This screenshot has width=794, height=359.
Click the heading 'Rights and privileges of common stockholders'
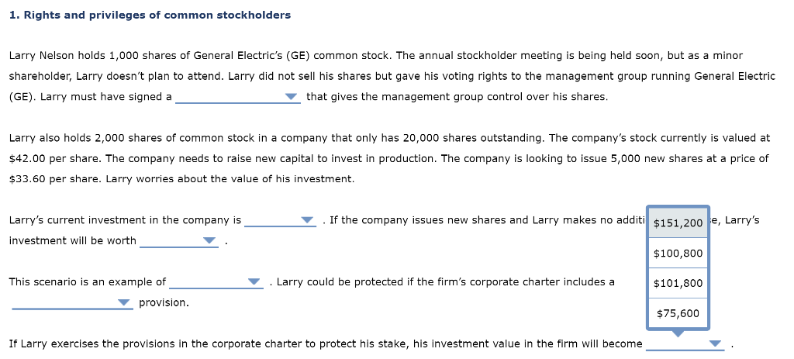click(x=157, y=15)
